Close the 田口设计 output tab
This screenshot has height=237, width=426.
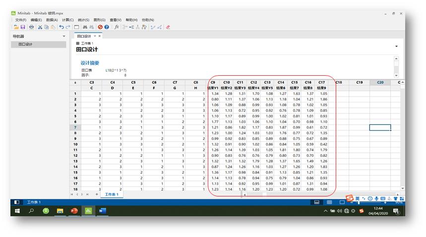[x=100, y=36]
